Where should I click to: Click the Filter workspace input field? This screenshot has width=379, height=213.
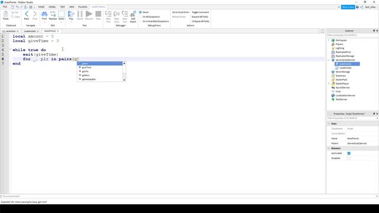pos(352,35)
